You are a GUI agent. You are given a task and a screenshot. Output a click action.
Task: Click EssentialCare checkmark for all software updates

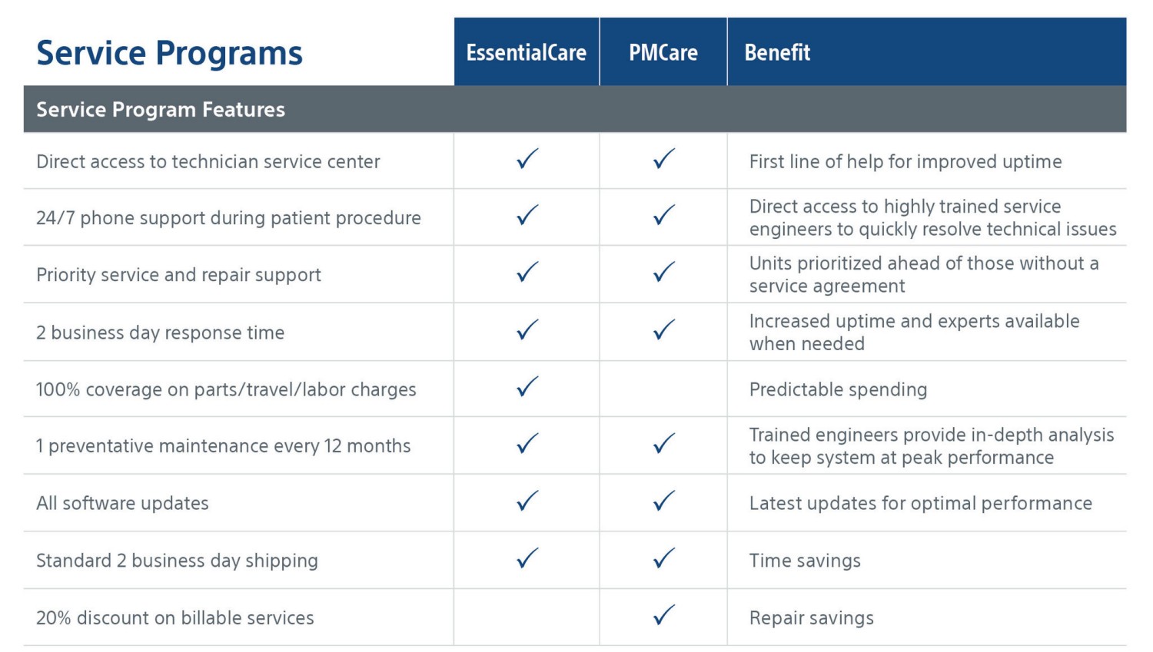527,501
